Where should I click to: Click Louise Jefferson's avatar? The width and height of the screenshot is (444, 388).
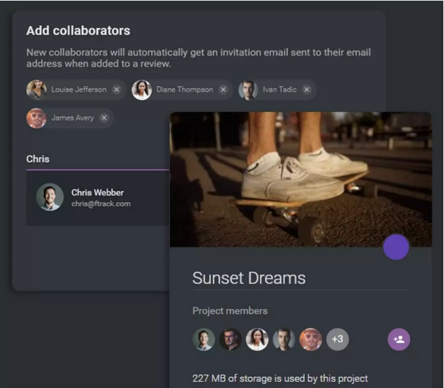coord(37,90)
